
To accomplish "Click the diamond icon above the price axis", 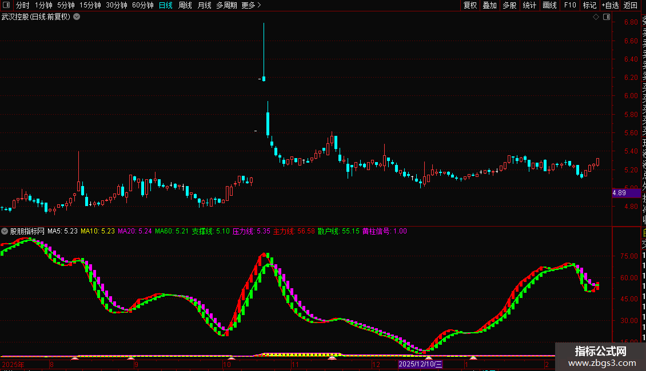I will 596,17.
